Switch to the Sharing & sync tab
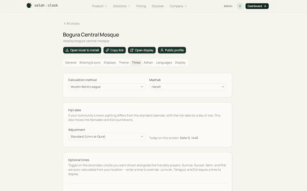Screen dimensions: 307x191 tap(90, 63)
